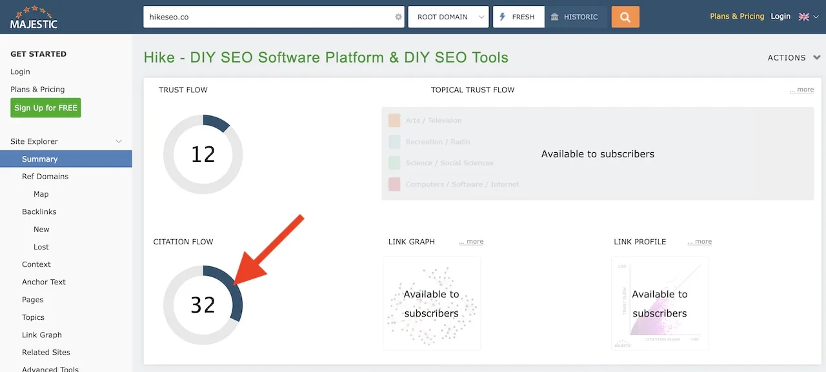Click the Science / Social Sciences swatch
The image size is (826, 372).
pos(394,163)
